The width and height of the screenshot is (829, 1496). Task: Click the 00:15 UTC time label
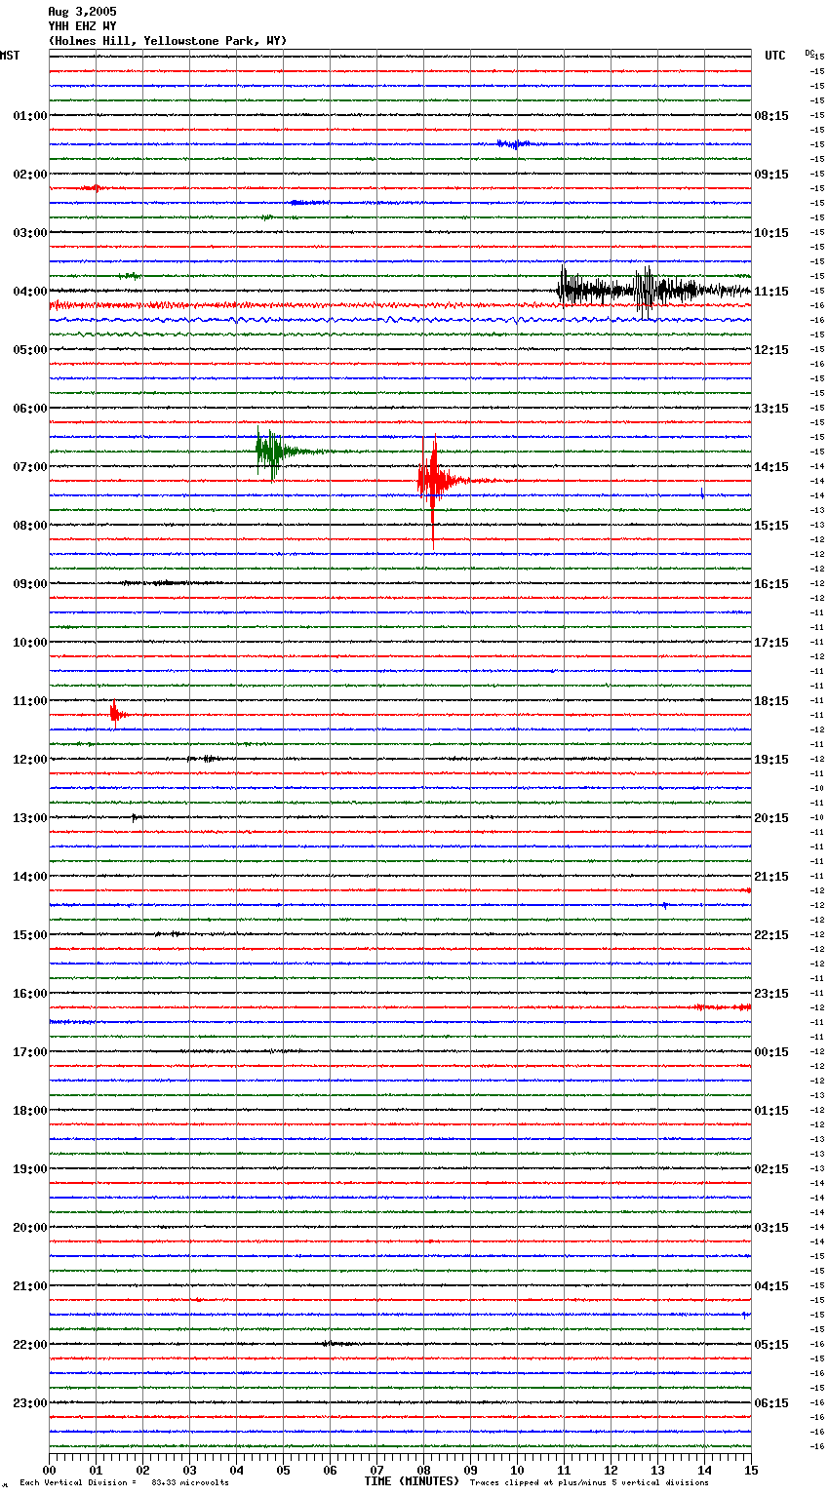(x=771, y=1052)
